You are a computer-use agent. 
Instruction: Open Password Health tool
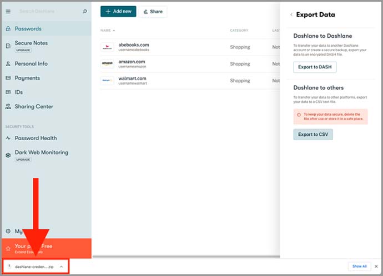click(47, 138)
